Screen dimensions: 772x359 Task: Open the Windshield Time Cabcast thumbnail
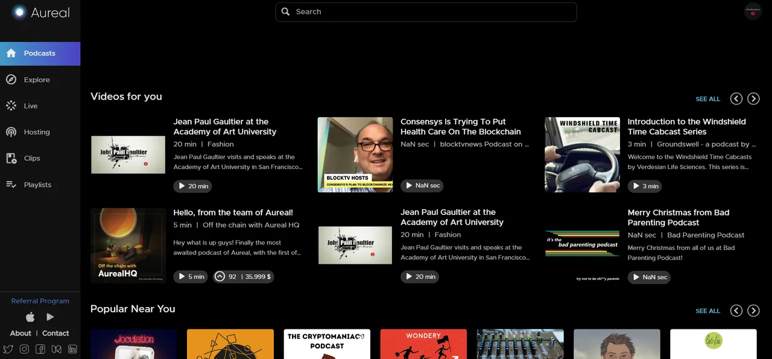(x=582, y=154)
